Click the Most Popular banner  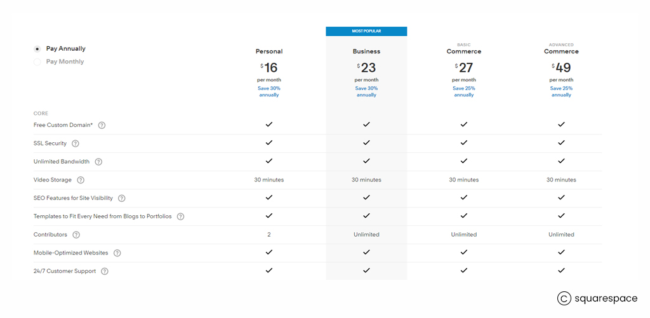(x=366, y=31)
